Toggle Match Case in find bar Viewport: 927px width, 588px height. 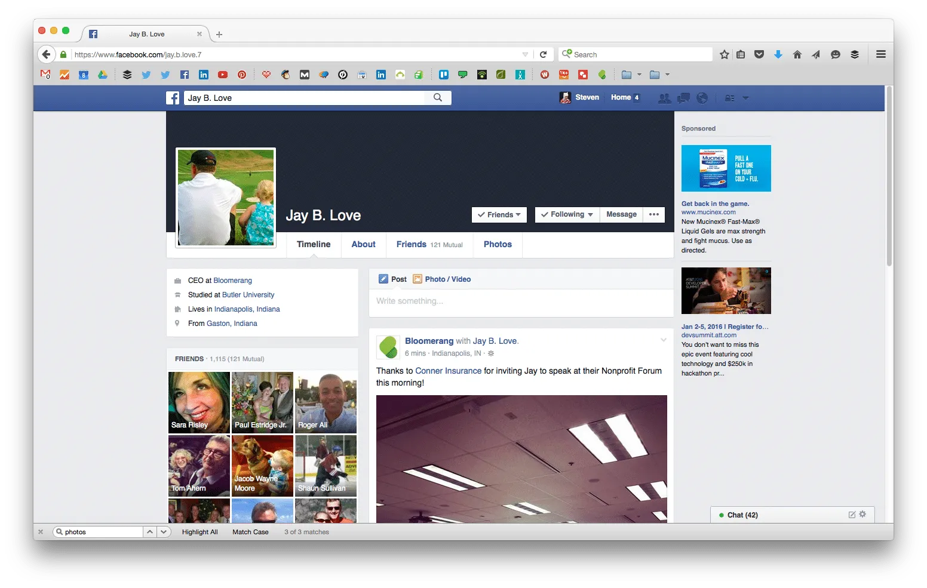[x=250, y=532]
